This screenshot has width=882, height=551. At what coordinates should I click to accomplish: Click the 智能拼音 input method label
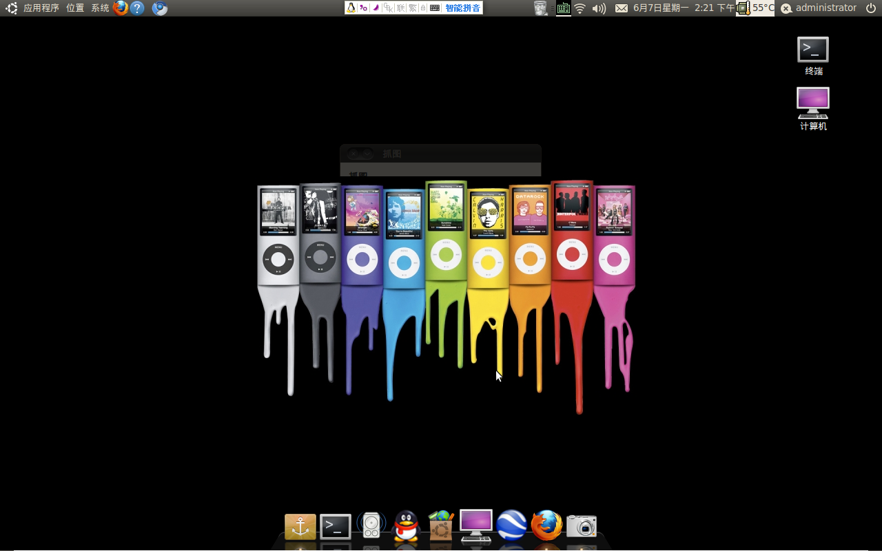click(462, 8)
